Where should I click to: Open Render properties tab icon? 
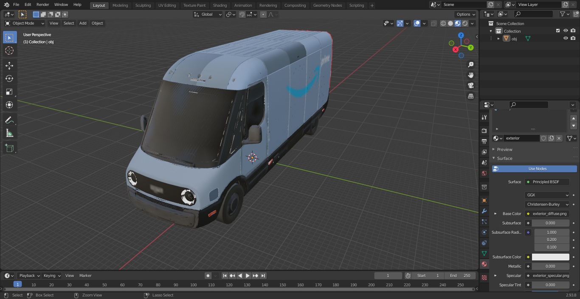click(484, 131)
